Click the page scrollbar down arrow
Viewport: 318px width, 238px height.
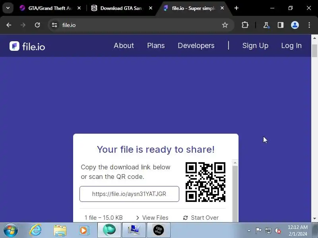pyautogui.click(x=314, y=219)
